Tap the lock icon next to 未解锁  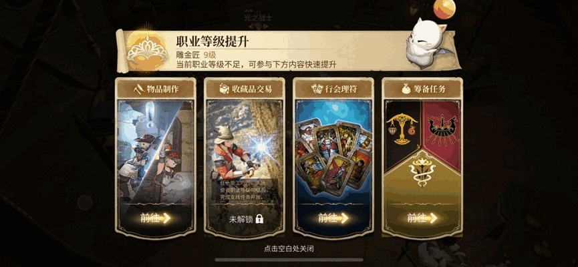click(259, 220)
